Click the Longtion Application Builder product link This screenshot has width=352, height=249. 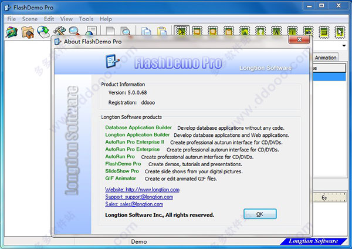(137, 134)
